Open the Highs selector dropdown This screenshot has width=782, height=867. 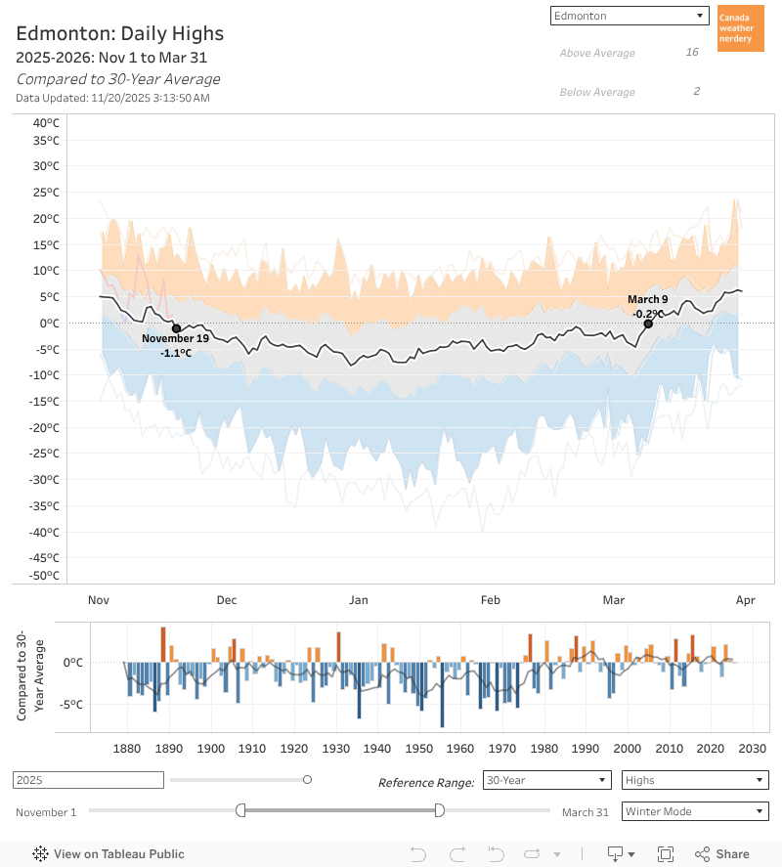pyautogui.click(x=694, y=780)
